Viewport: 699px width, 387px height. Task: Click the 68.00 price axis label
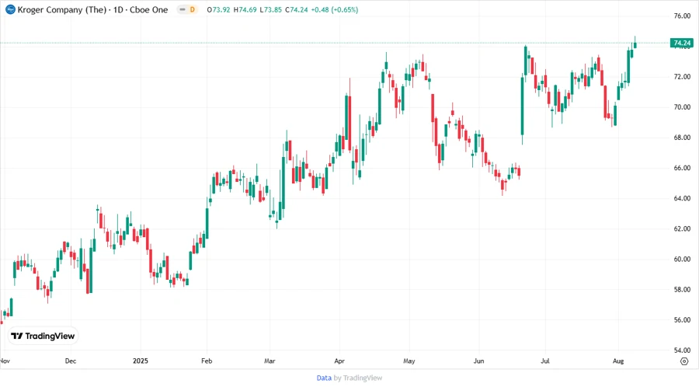click(x=682, y=138)
